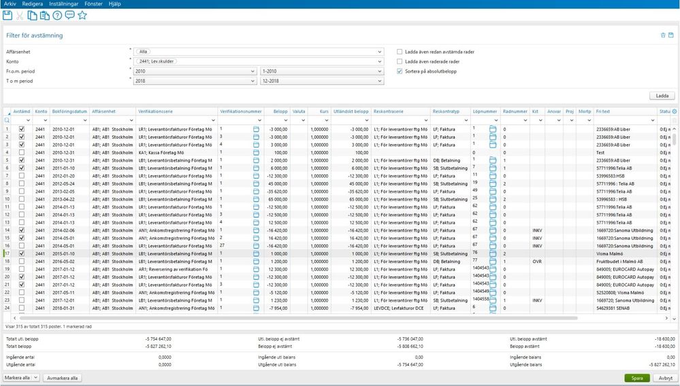Open the Arkiv menu
The image size is (680, 386).
[x=10, y=3]
